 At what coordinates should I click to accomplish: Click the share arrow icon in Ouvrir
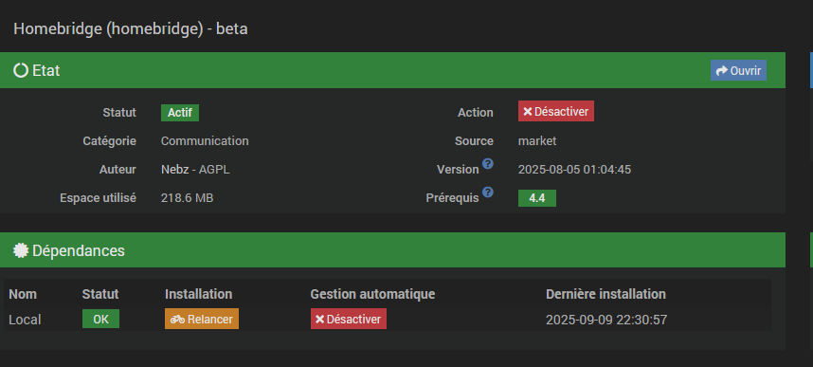coord(722,71)
